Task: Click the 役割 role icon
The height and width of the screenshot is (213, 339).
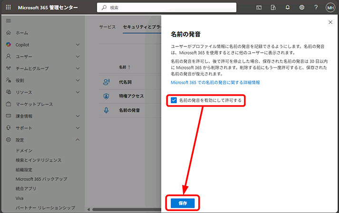Action: tap(9, 80)
